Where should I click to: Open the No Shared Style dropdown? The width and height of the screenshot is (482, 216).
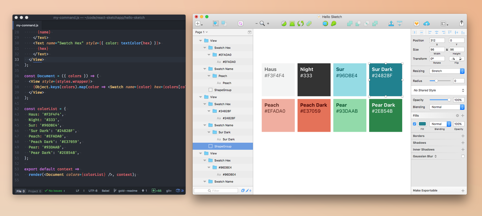pyautogui.click(x=439, y=90)
